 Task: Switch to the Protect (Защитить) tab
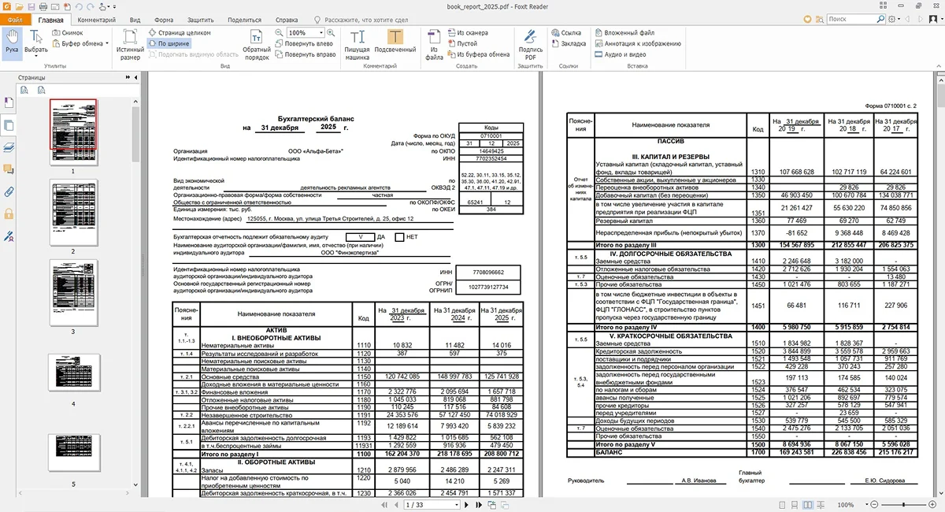click(200, 19)
